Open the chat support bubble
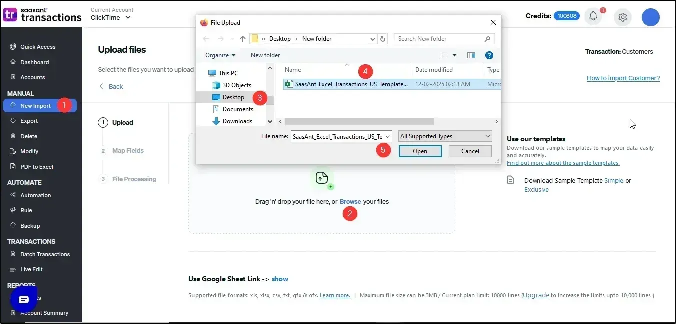Viewport: 676px width, 324px height. click(24, 300)
